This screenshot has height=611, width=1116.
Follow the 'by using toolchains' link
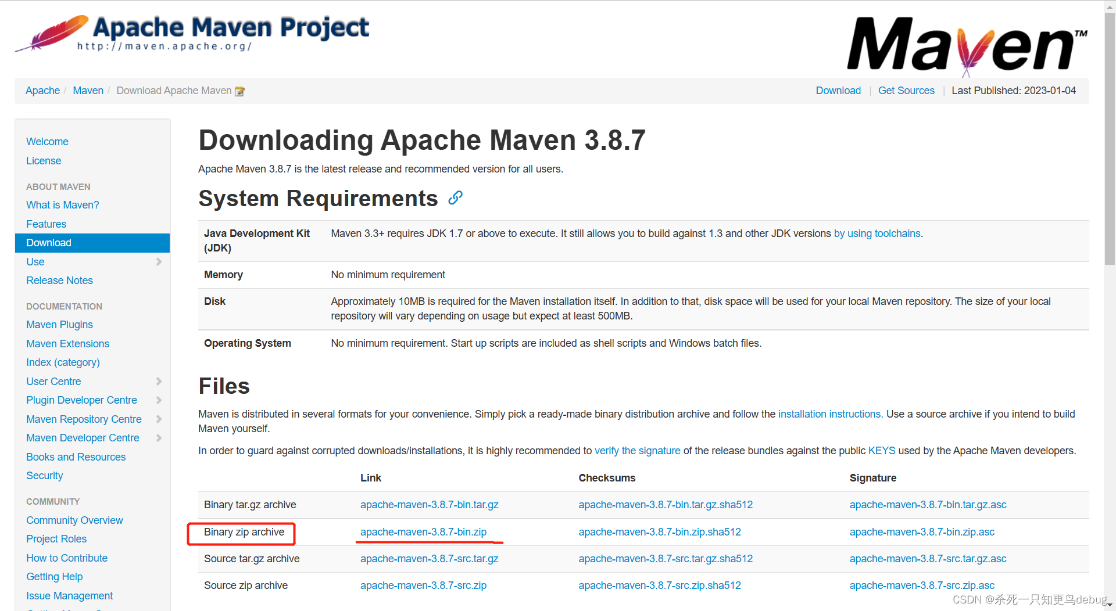click(x=877, y=233)
